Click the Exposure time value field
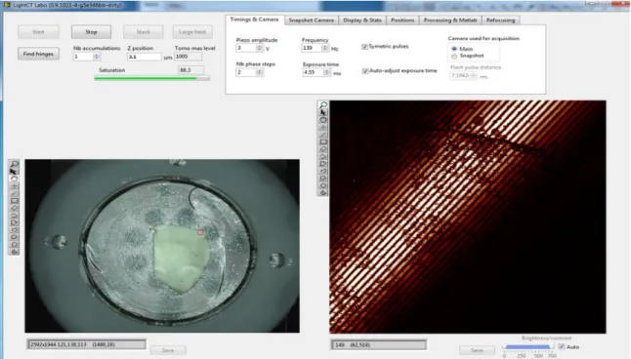The image size is (631, 359). 314,72
